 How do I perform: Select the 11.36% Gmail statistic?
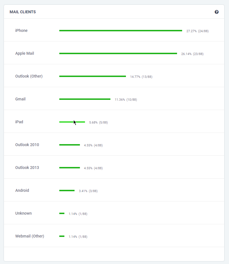pos(125,100)
